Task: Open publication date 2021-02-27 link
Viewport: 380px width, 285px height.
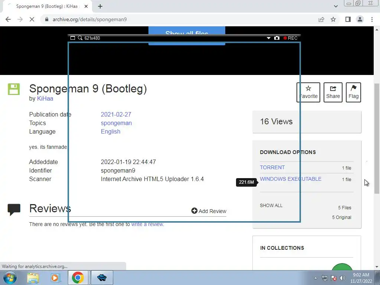Action: tap(116, 114)
